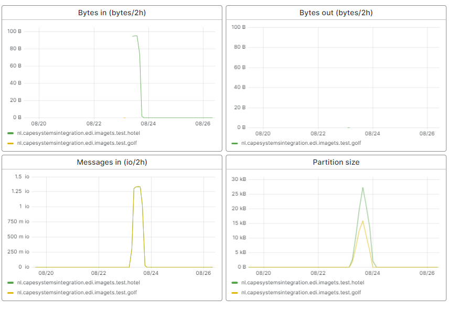
Task: Click the green line marker beside the hotel legend
Action: (10, 133)
